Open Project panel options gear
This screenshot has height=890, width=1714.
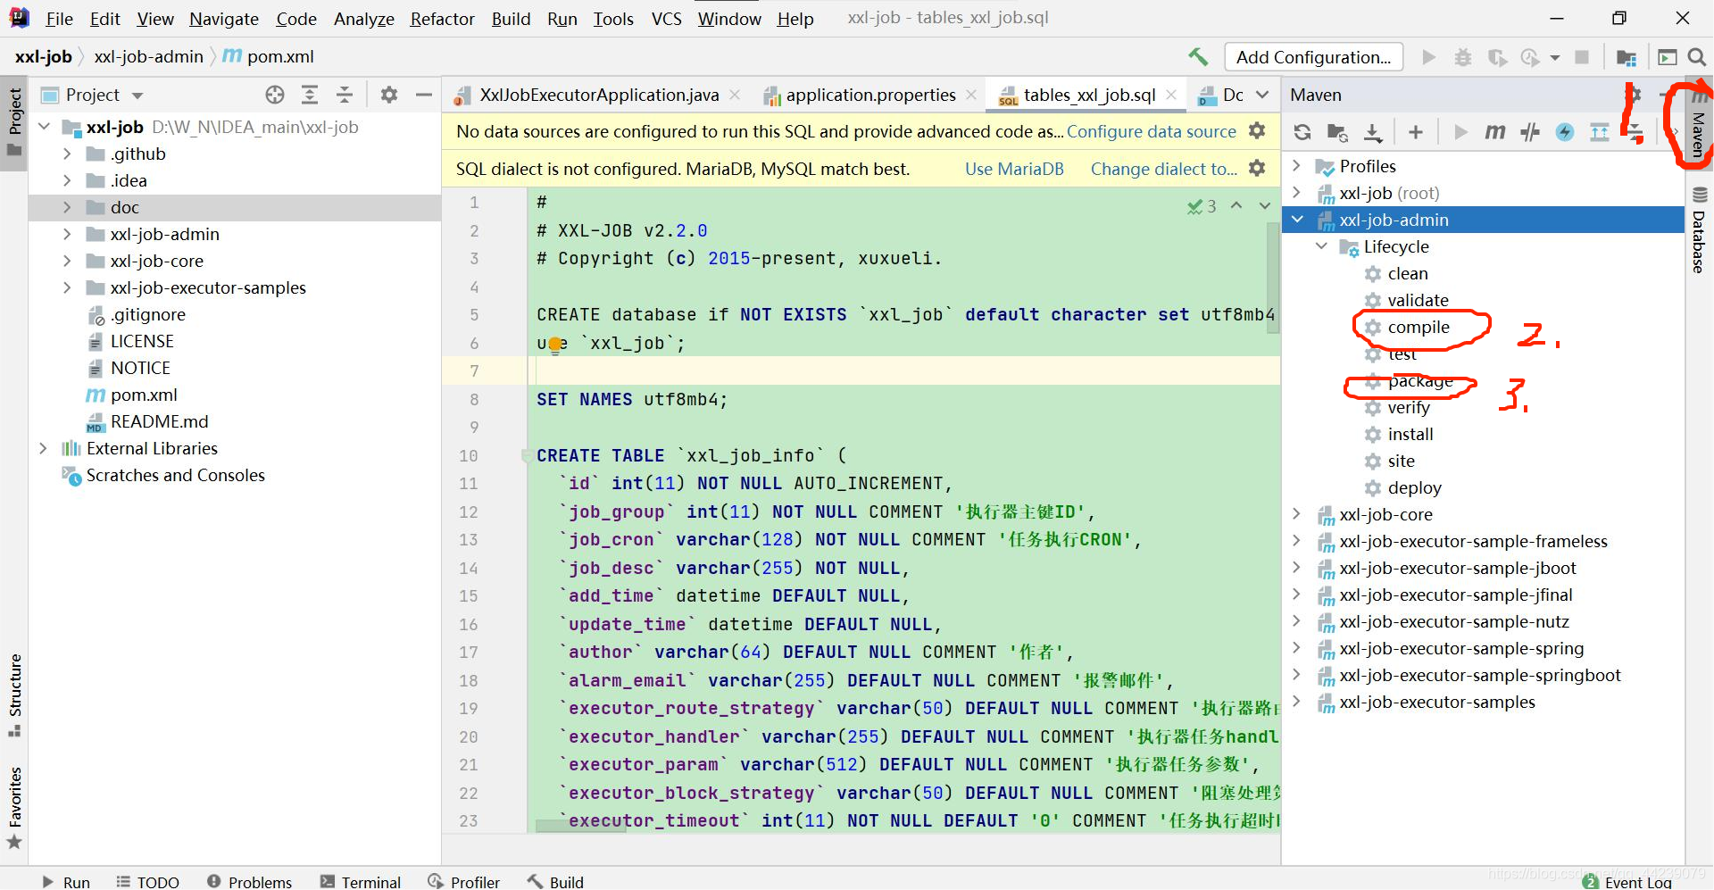pyautogui.click(x=389, y=95)
